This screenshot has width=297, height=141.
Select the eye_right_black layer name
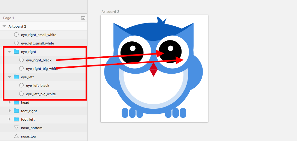point(39,60)
